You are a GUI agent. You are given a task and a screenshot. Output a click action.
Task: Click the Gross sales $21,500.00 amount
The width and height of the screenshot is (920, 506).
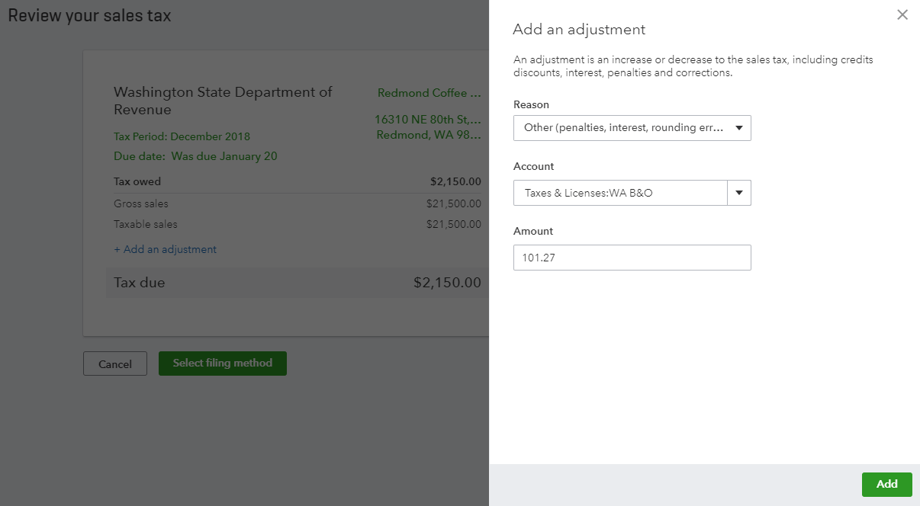pyautogui.click(x=453, y=203)
